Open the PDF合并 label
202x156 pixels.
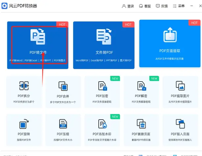(x=63, y=96)
